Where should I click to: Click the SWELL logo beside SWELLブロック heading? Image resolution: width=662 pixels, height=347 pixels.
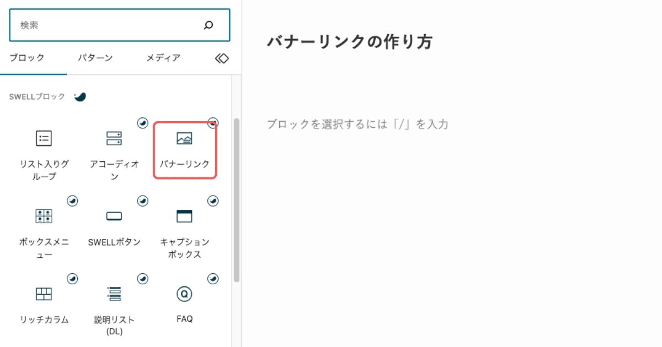click(81, 97)
